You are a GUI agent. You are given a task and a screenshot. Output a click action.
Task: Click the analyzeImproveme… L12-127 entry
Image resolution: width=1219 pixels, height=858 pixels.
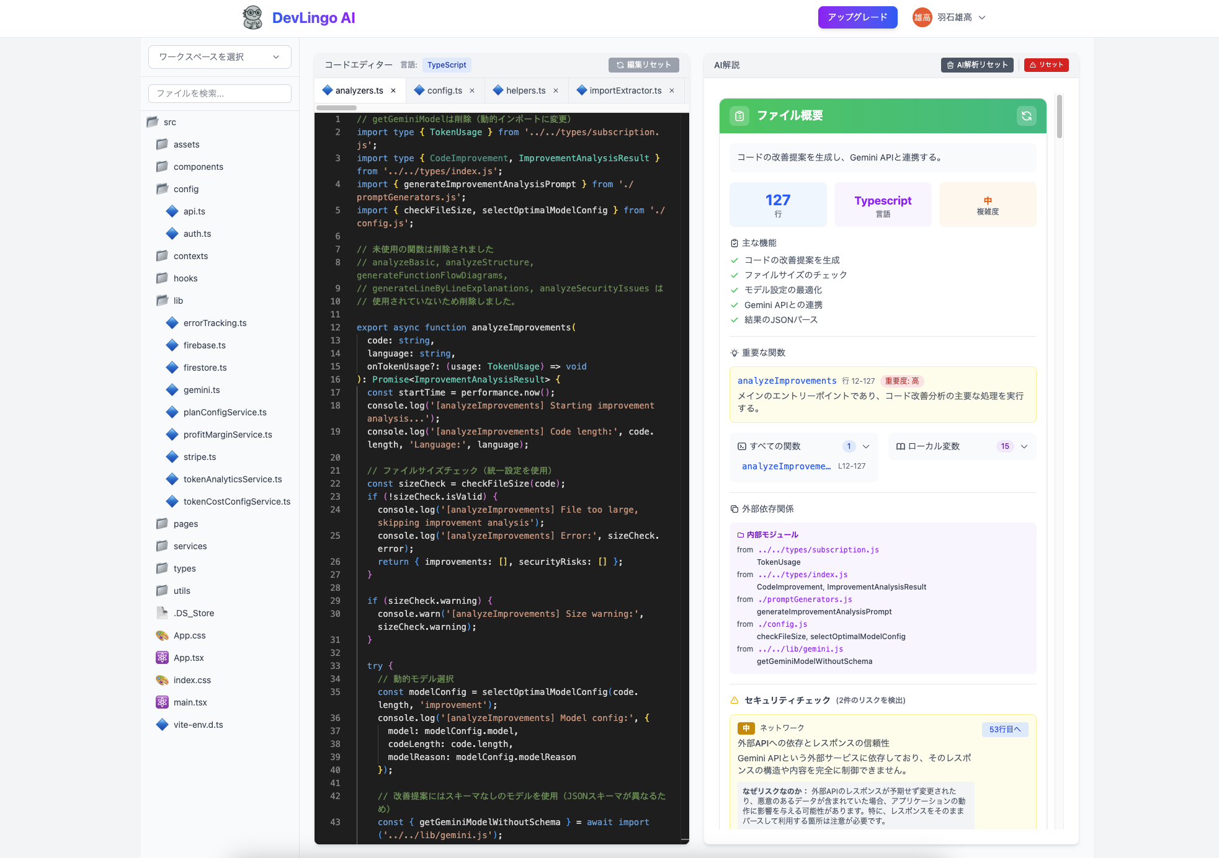(803, 466)
